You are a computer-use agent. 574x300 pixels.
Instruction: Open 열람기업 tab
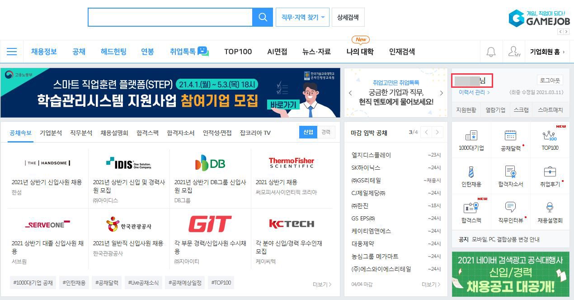495,110
